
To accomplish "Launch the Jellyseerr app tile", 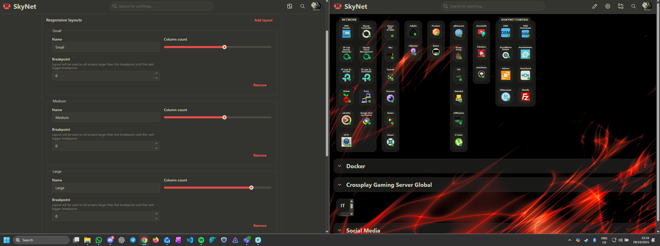I will pos(413,51).
